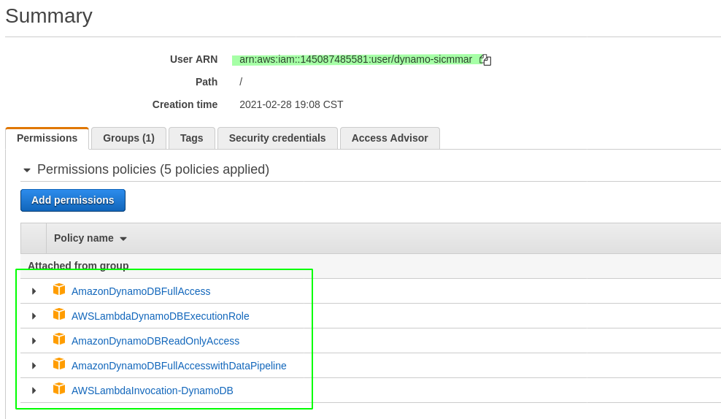The image size is (721, 419).
Task: Open the AmazonDynamoDBReadOnlyAccess policy link
Action: (155, 341)
